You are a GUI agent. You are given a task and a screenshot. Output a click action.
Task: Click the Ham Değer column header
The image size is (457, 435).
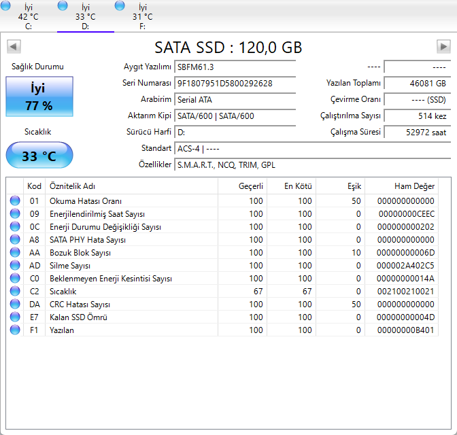point(413,186)
